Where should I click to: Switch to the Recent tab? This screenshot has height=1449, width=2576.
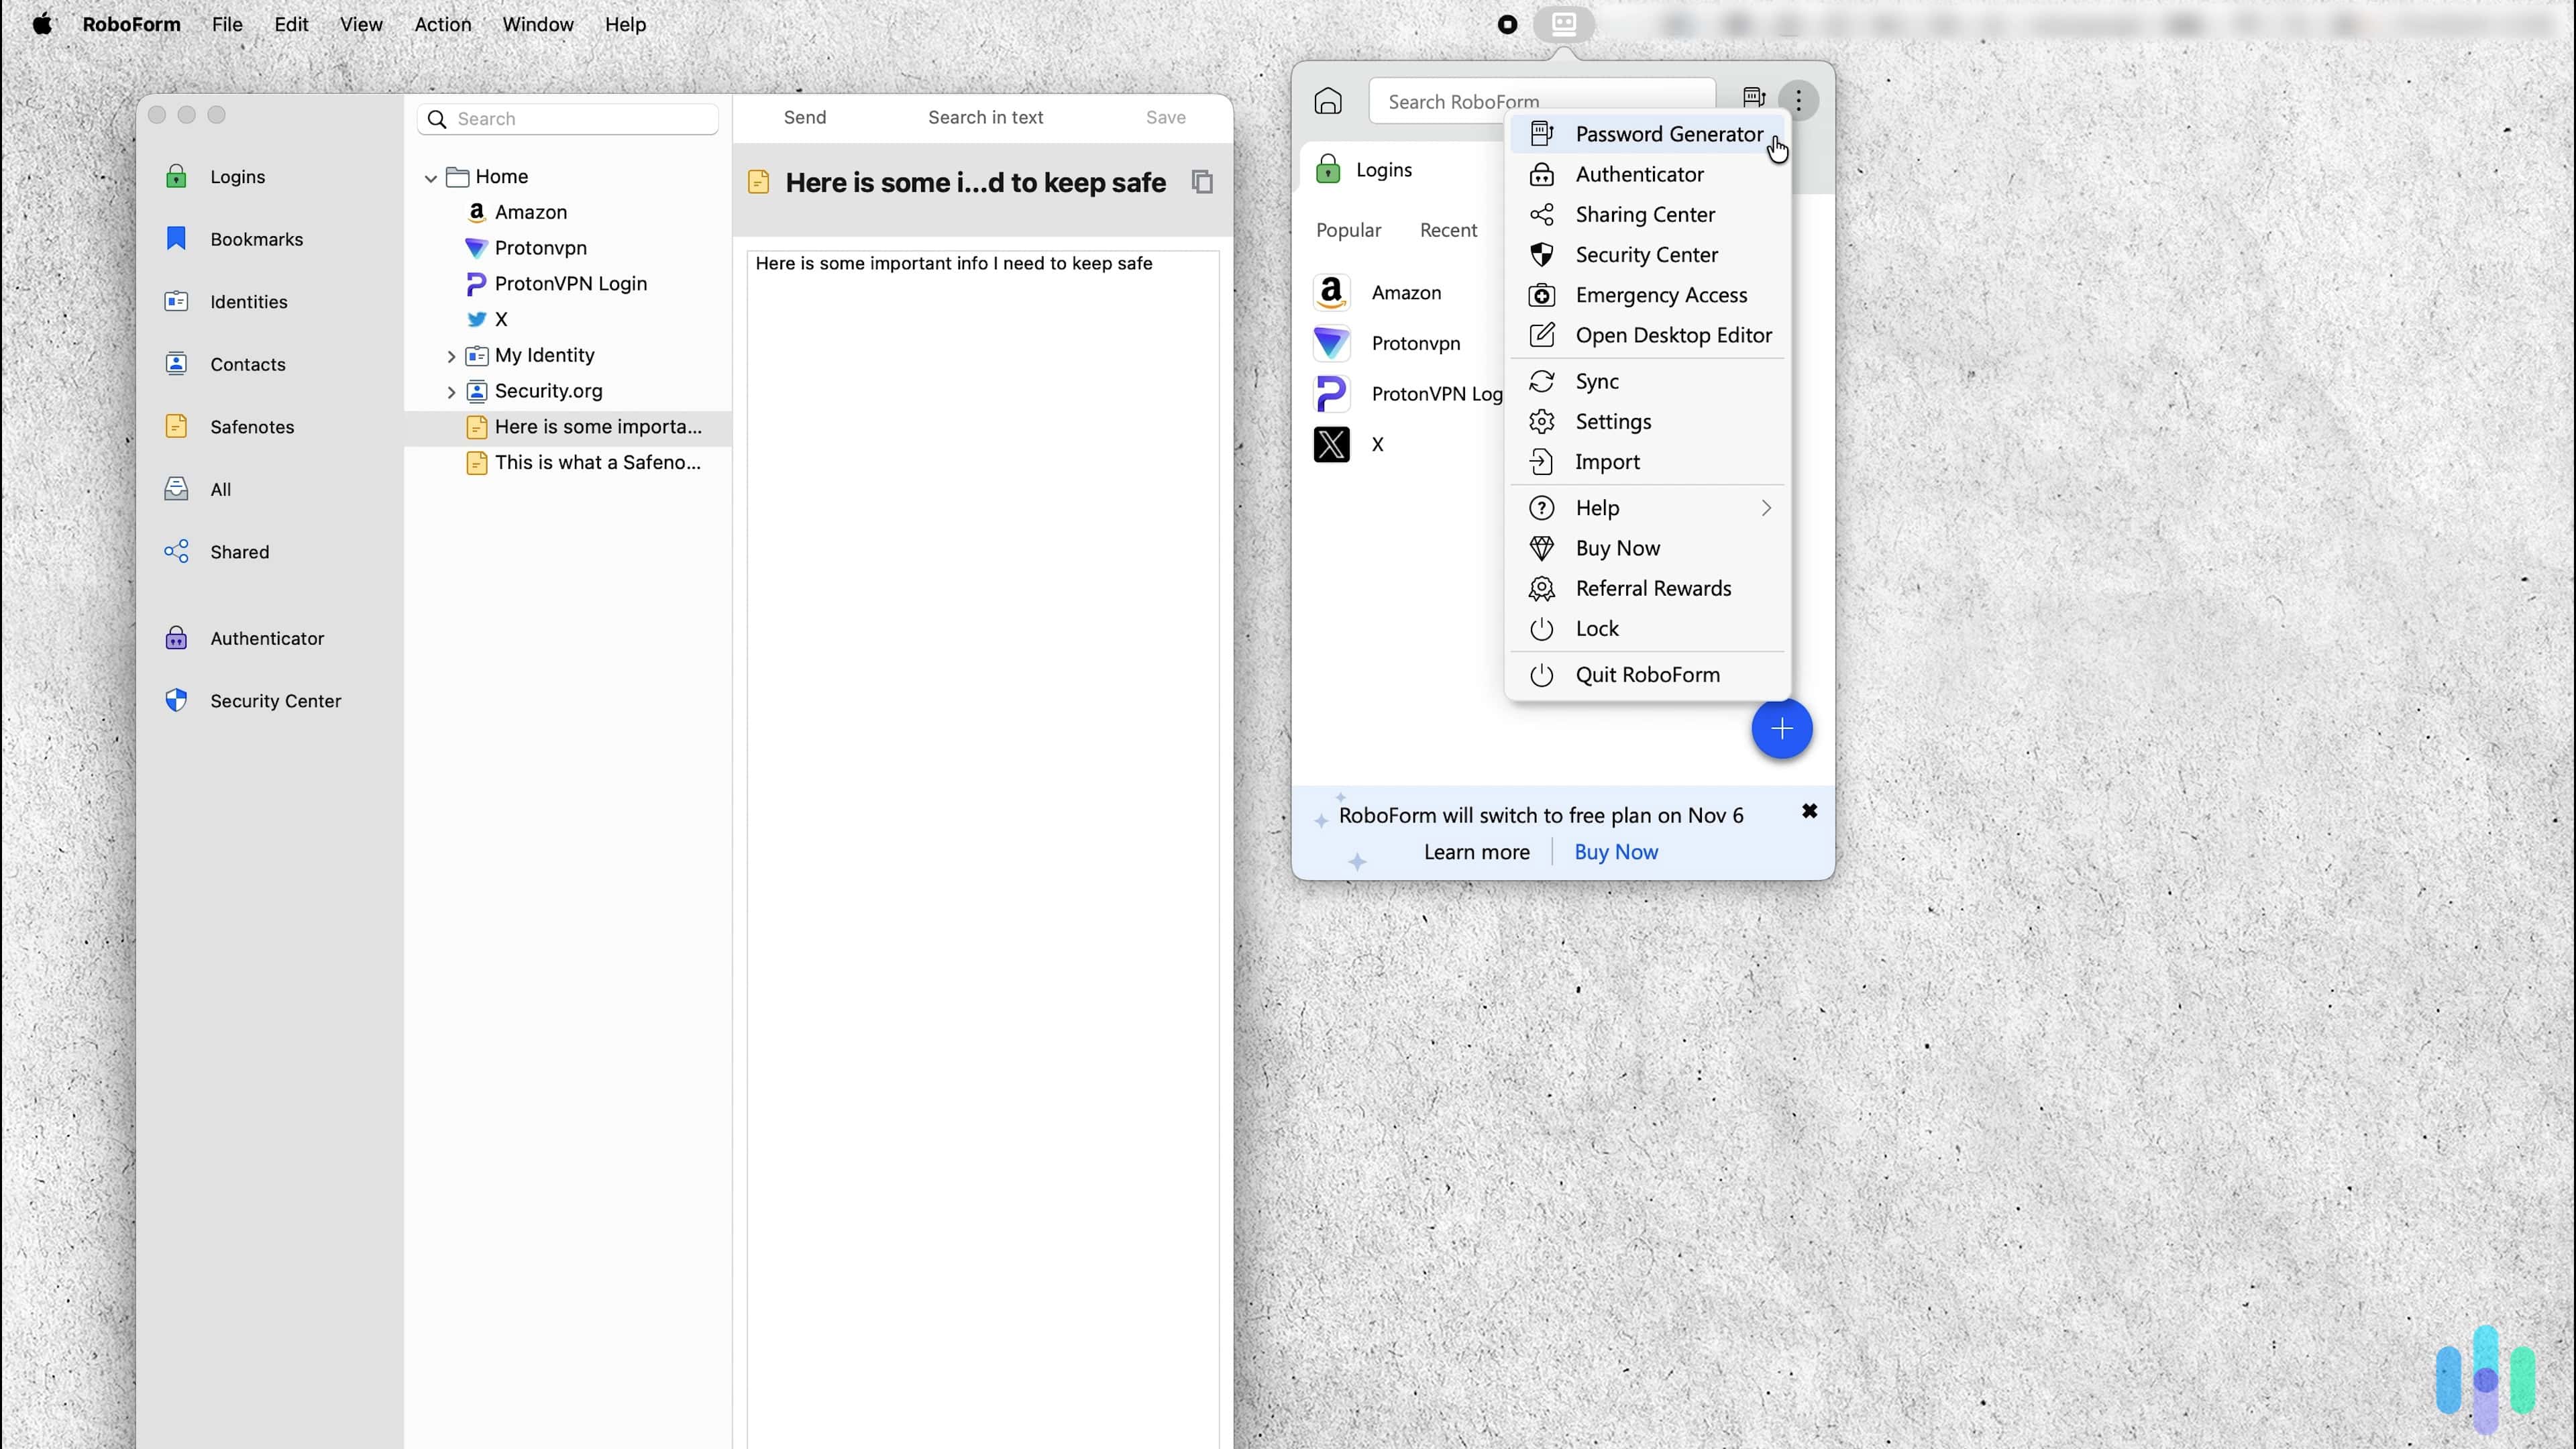1448,230
